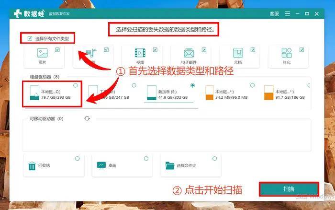
Task: Click the 电子邮件 email type icon
Action: (x=189, y=53)
